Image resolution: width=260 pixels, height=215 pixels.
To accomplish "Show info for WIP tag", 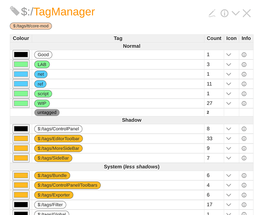I will pos(244,104).
